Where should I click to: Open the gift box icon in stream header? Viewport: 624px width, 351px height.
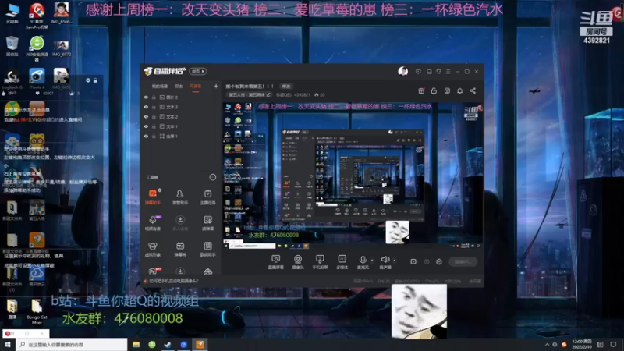point(421,90)
